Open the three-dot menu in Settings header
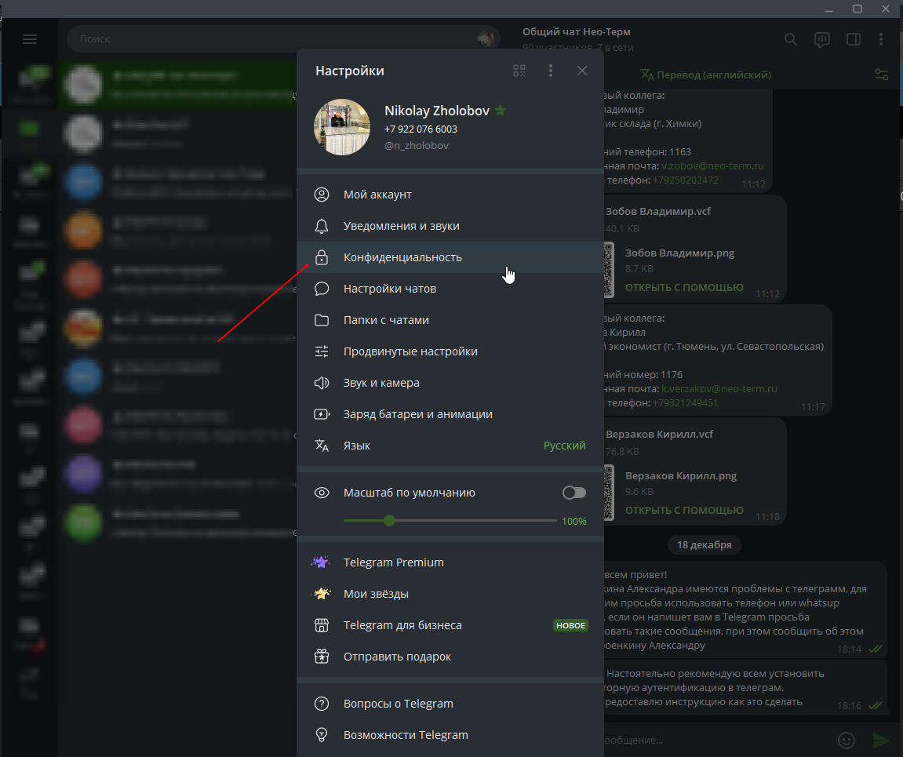Viewport: 903px width, 757px height. 551,71
